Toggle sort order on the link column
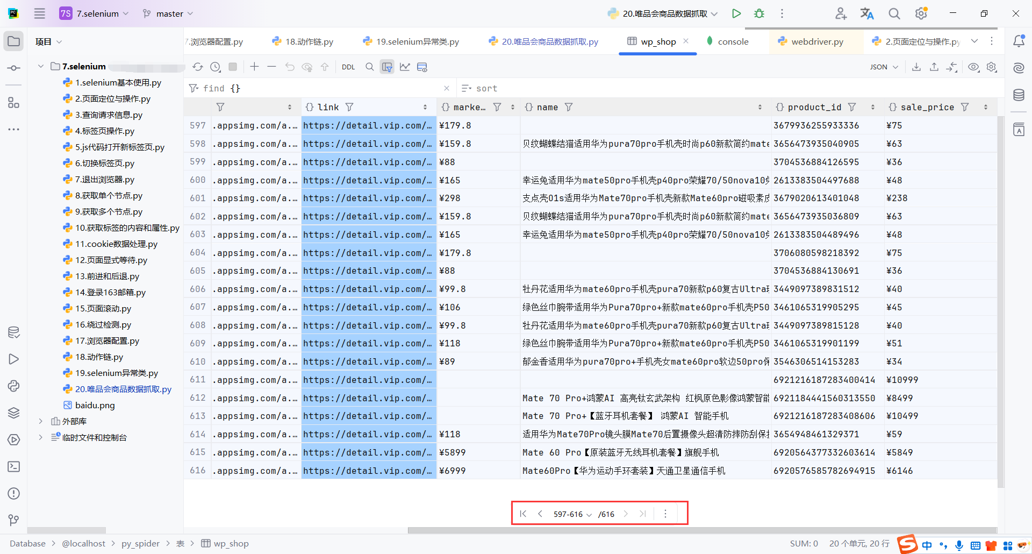 click(425, 107)
